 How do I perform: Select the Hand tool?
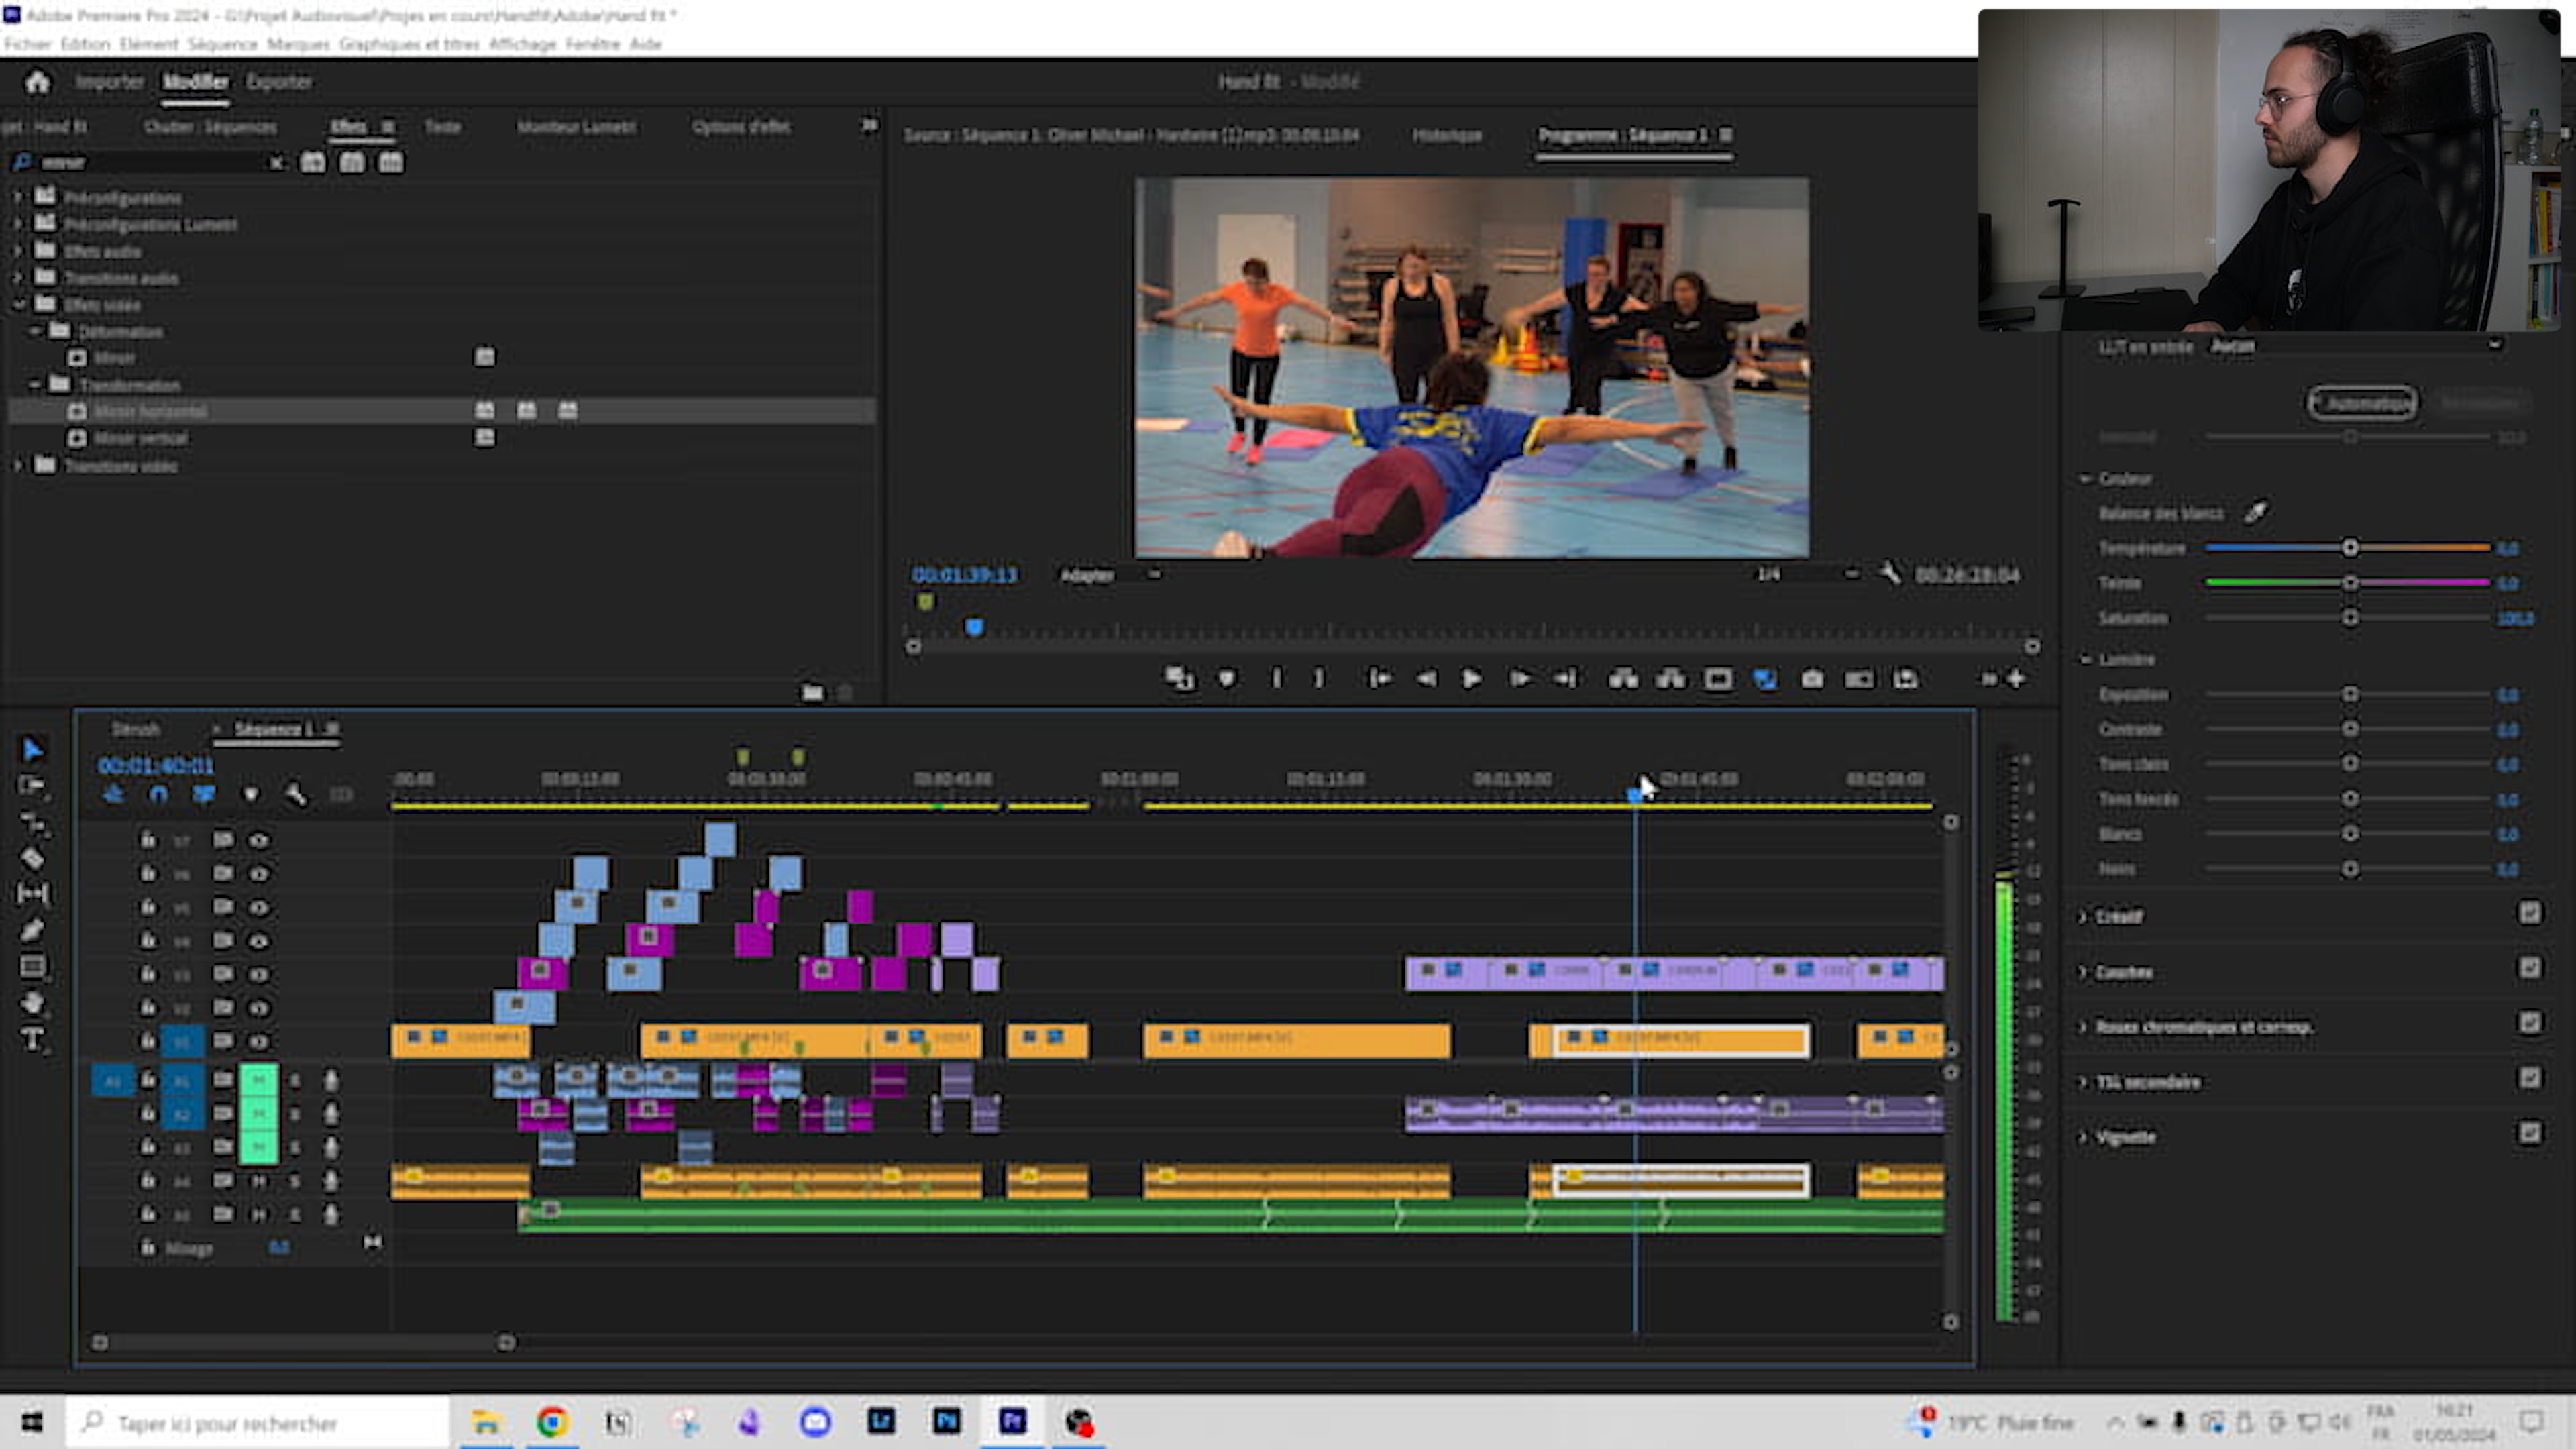(32, 1002)
